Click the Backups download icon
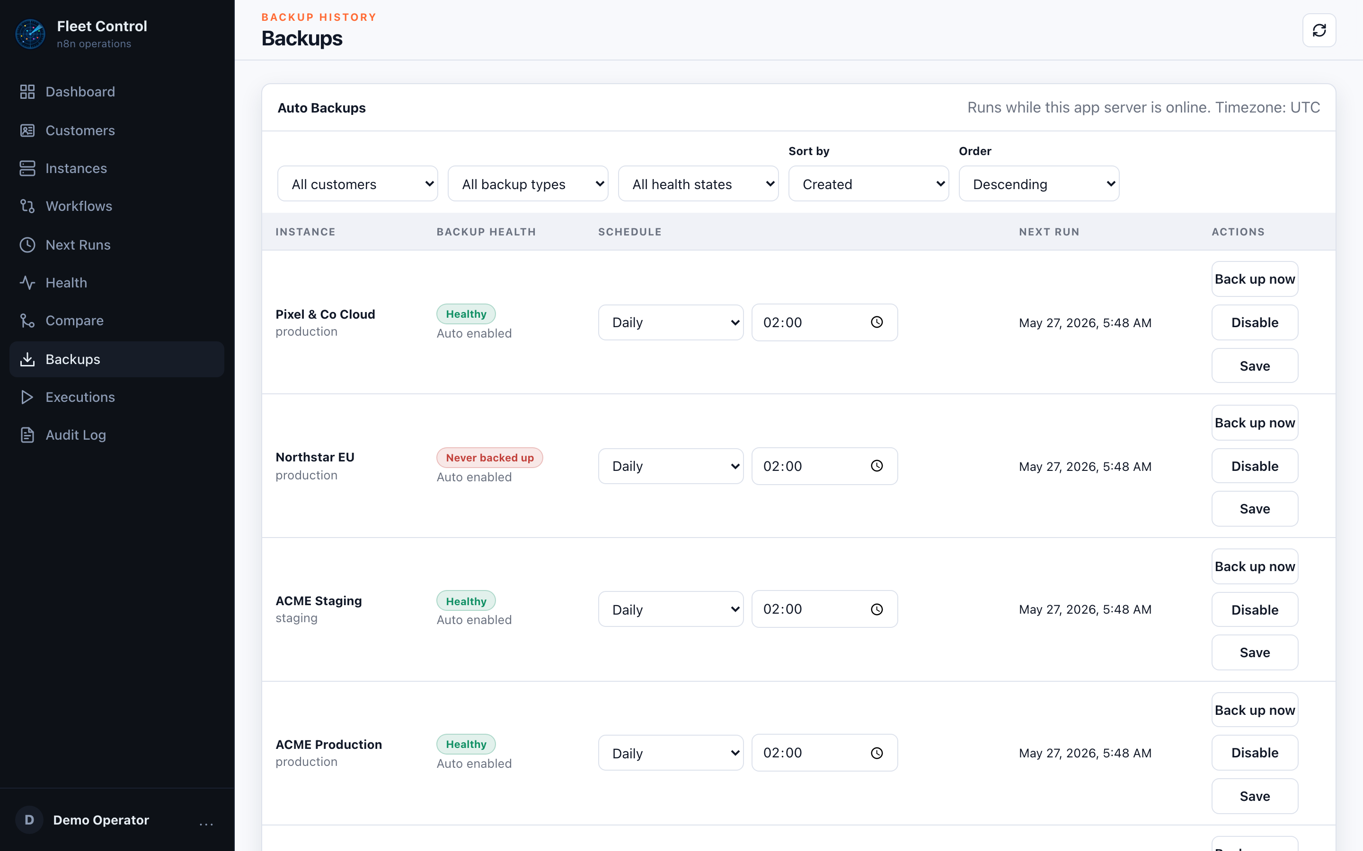The width and height of the screenshot is (1363, 851). pyautogui.click(x=27, y=359)
